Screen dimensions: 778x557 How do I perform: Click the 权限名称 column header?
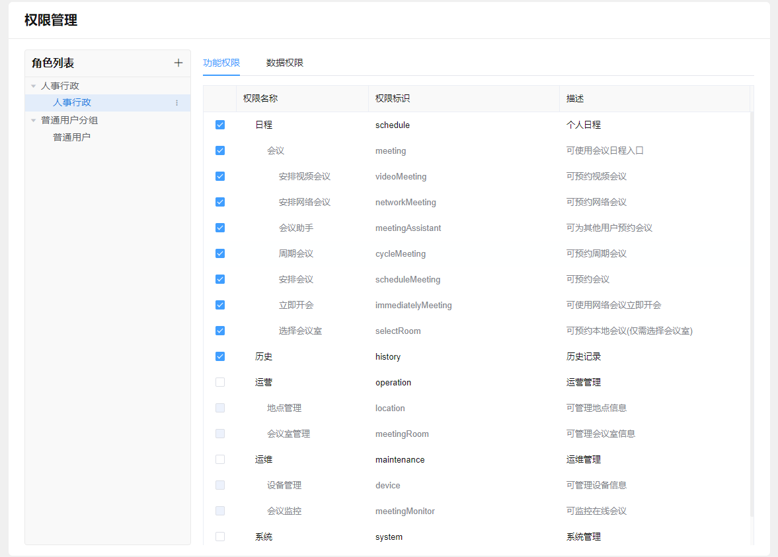coord(260,98)
